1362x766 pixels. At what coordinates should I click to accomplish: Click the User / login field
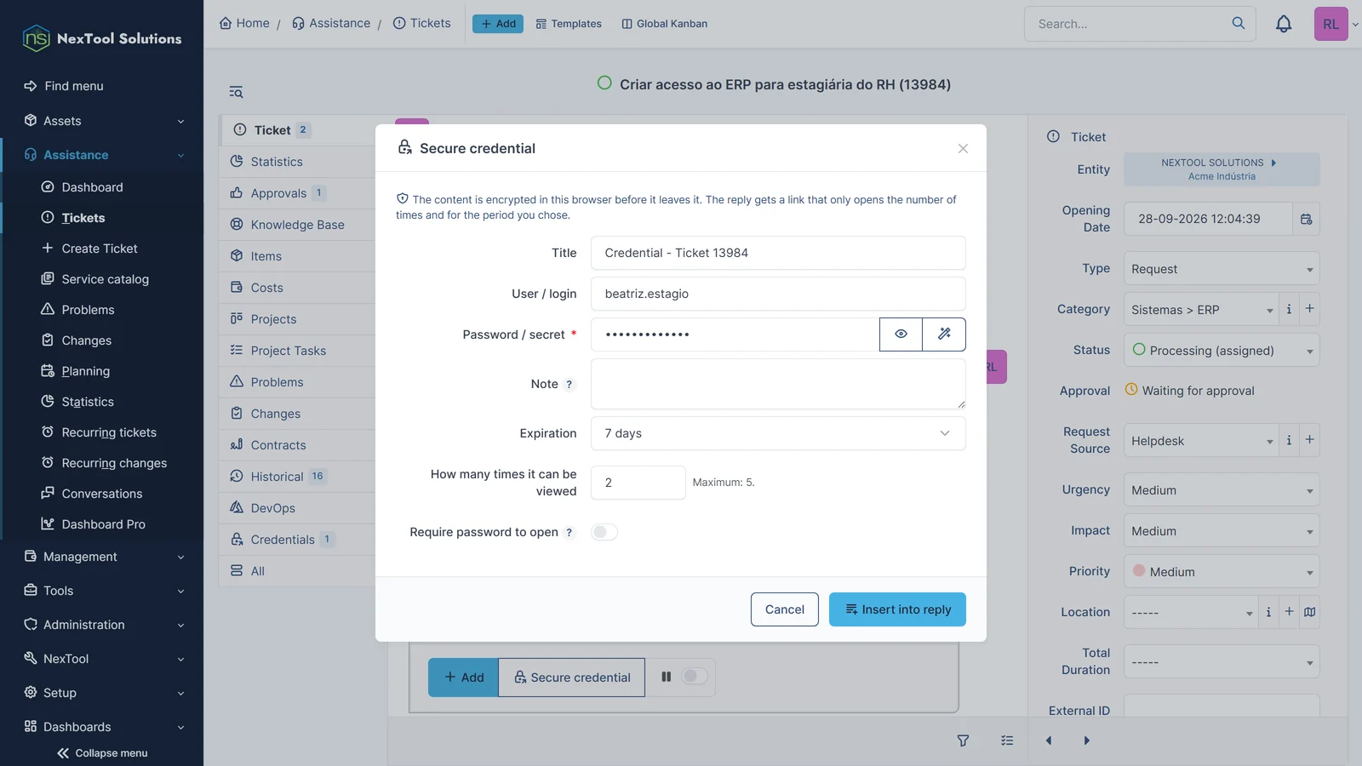(x=778, y=294)
